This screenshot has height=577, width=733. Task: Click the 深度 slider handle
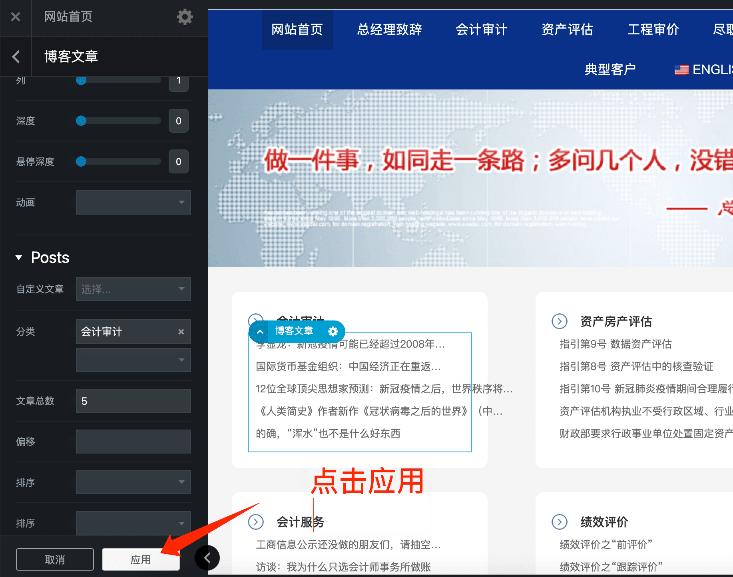[x=81, y=121]
